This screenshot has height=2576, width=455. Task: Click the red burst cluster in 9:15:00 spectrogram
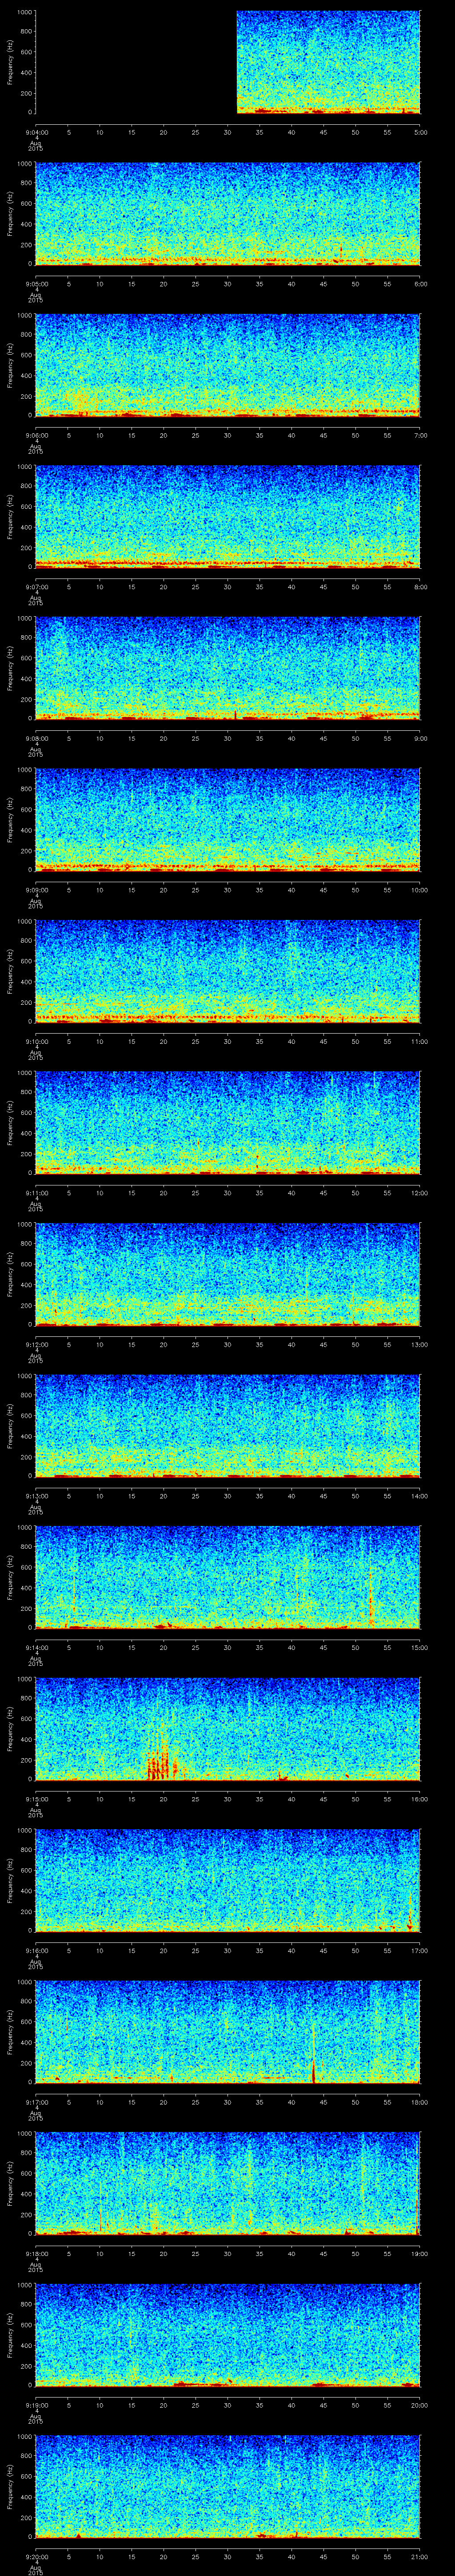coord(163,1764)
